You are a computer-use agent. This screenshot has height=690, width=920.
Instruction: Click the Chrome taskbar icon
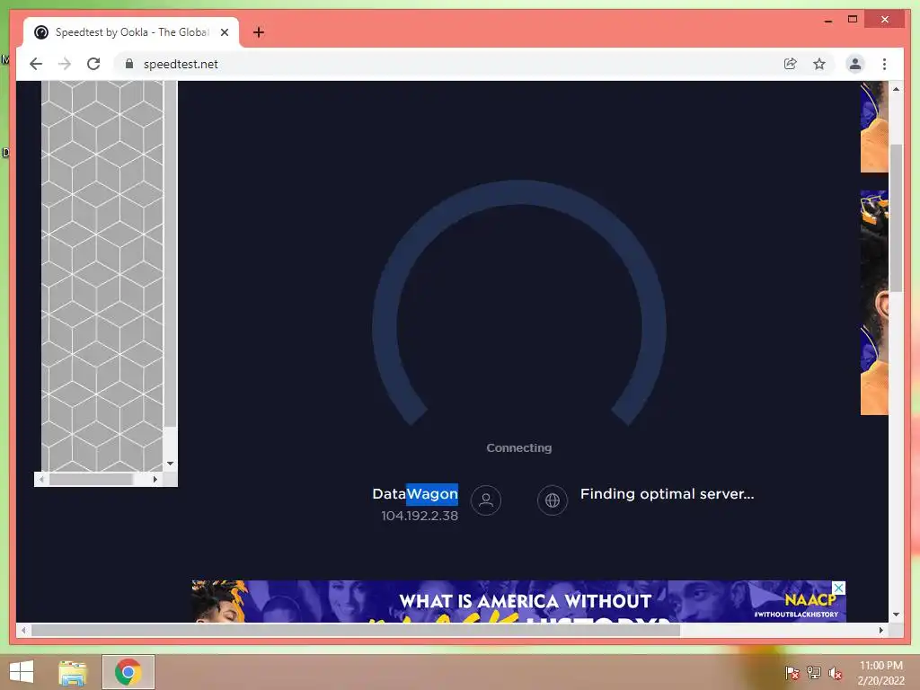pos(128,672)
